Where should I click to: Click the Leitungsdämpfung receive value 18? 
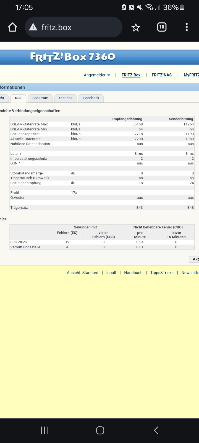141,183
